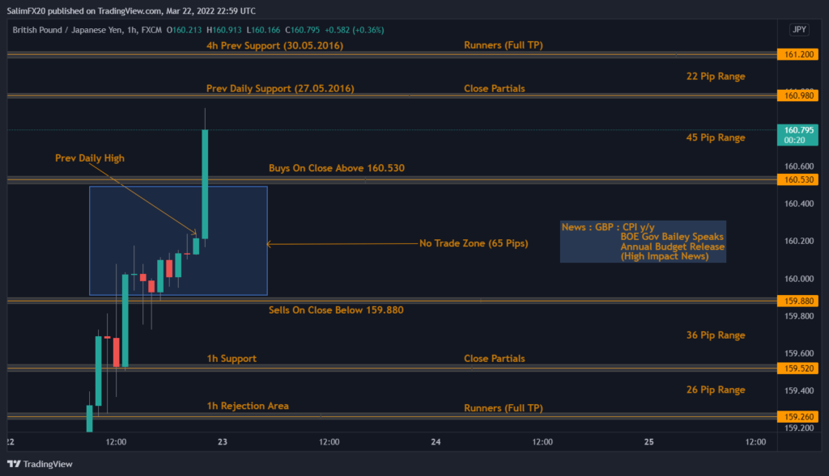Click the 'Prev Daily High' arrow label
The width and height of the screenshot is (829, 476).
pos(90,158)
